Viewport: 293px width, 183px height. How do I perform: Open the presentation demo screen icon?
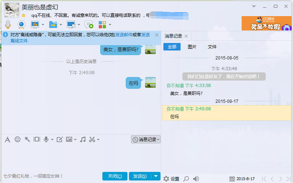pyautogui.click(x=35, y=24)
